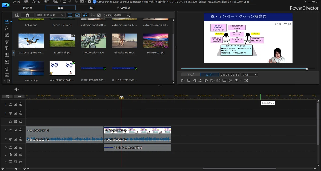The width and height of the screenshot is (321, 171).
Task: Open the 表示 menu
Action: click(47, 2)
